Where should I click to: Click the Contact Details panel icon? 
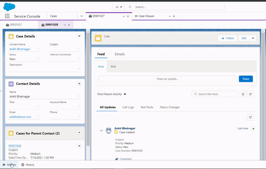(x=11, y=84)
